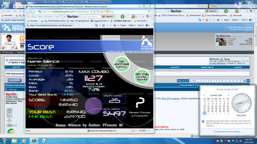
Task: Toggle the View First Unread checkbox icon
Action: pos(7,85)
